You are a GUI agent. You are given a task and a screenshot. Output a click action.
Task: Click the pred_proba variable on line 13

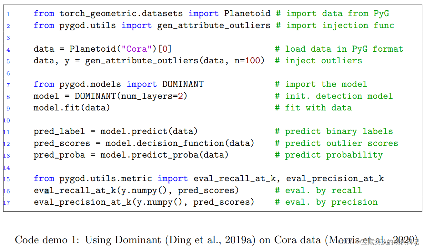59,155
